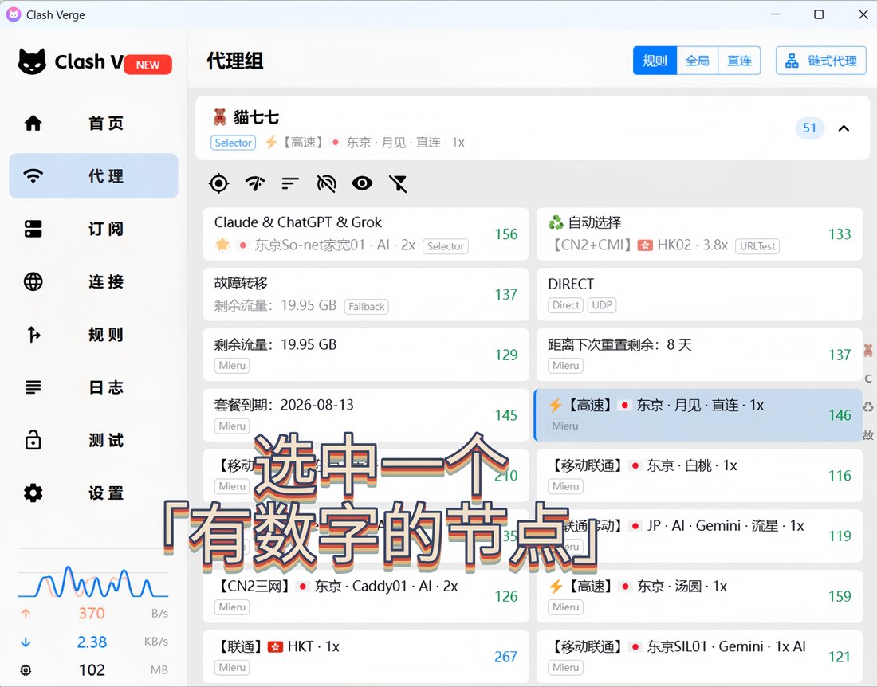Screen dimensions: 877x687
Task: Click the traffic graph in sidebar
Action: tap(92, 581)
